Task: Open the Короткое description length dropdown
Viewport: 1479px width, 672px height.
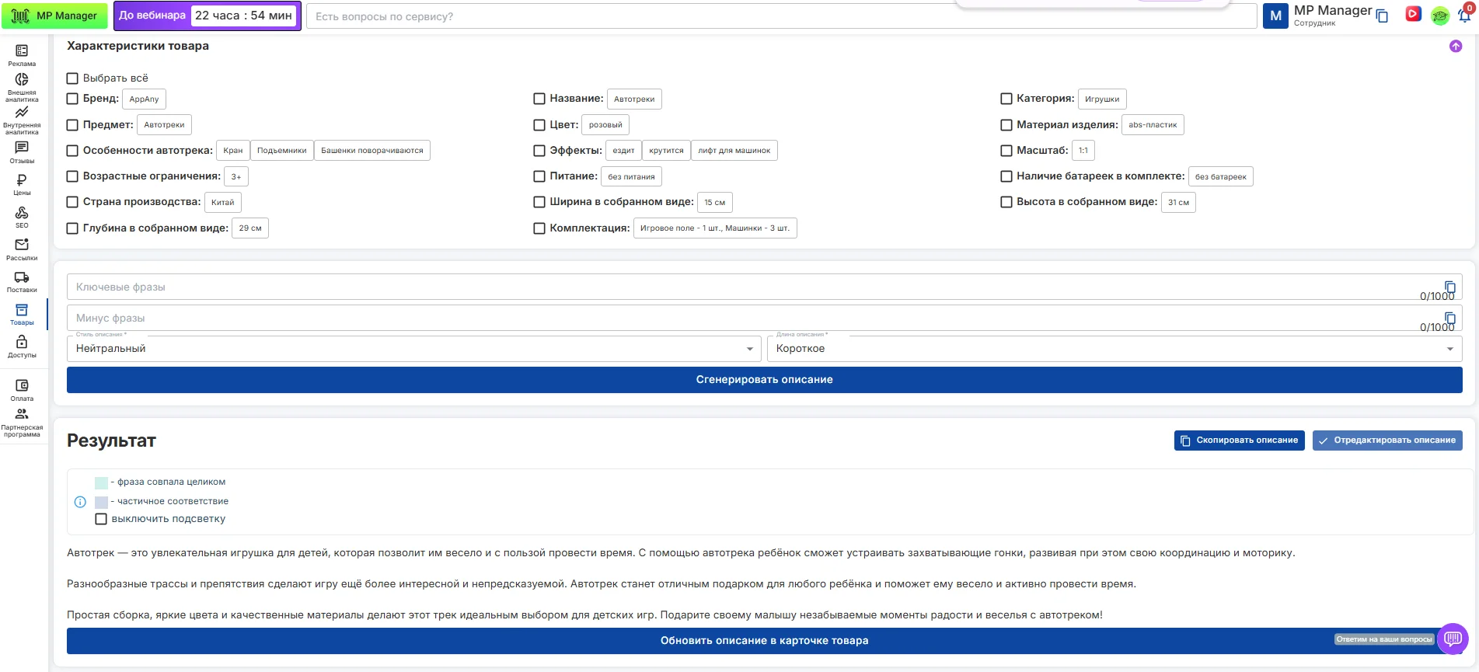Action: [x=1114, y=349]
